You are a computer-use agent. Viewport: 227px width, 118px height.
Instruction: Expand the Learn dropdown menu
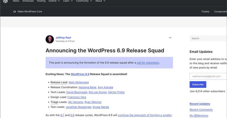click(68, 1)
